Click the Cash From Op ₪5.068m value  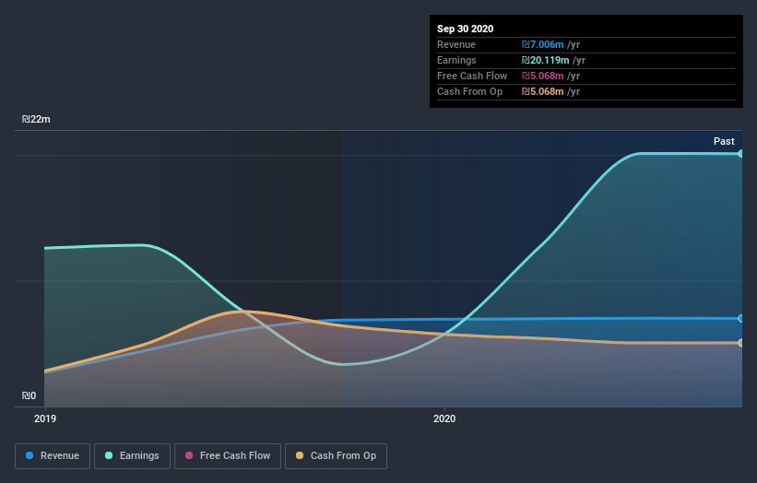(x=543, y=91)
